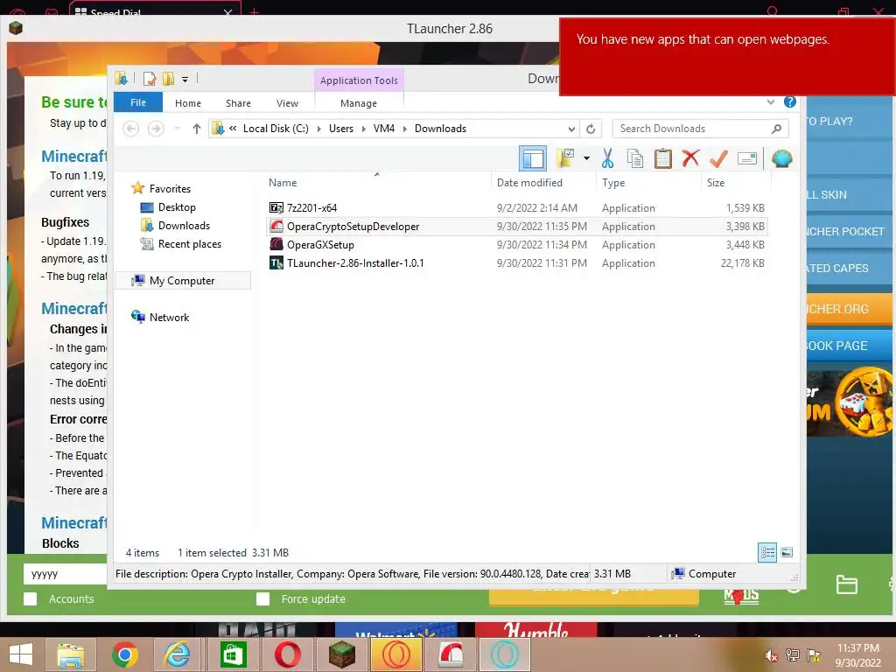Click the teal Classic Shell settings icon
Screen dimensions: 896x672
tap(781, 158)
